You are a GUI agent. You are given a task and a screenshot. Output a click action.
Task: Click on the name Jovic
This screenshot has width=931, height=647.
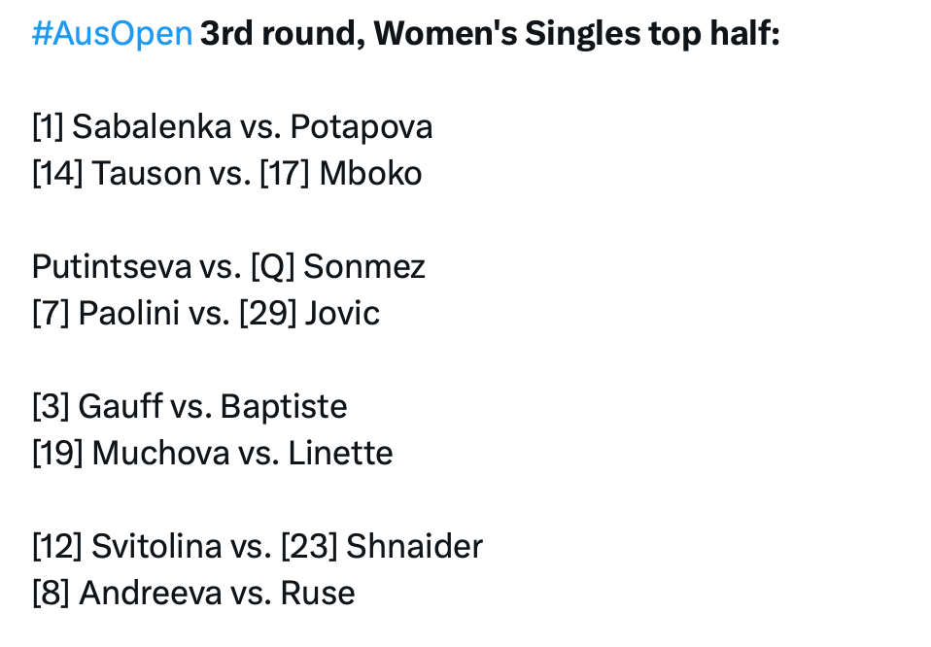coord(342,314)
